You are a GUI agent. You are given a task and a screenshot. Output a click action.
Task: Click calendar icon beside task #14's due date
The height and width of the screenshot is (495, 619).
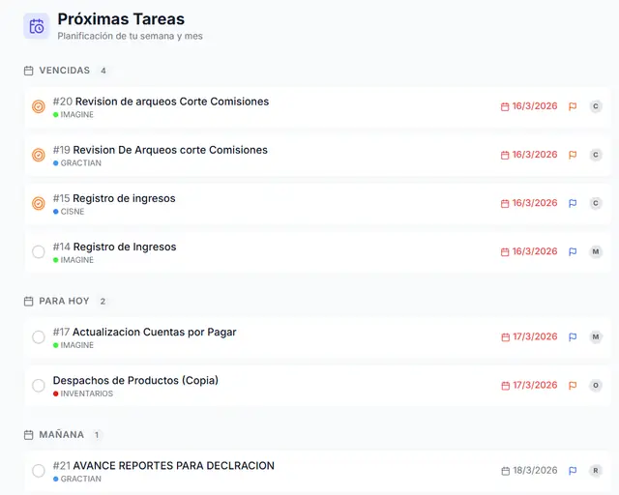(505, 251)
